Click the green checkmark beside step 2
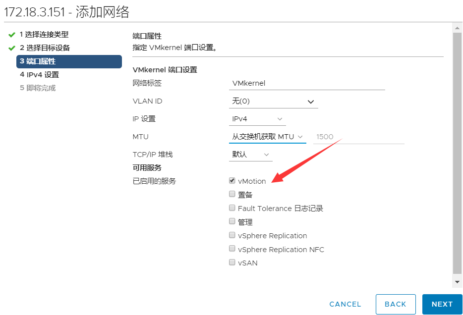The image size is (463, 315). (x=12, y=48)
